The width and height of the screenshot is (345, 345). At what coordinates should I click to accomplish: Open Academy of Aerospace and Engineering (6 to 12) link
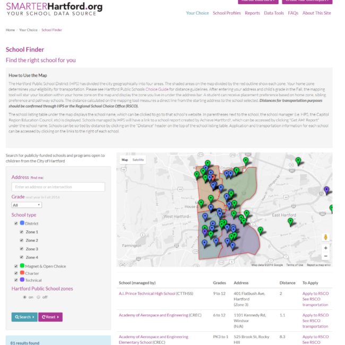pyautogui.click(x=153, y=315)
